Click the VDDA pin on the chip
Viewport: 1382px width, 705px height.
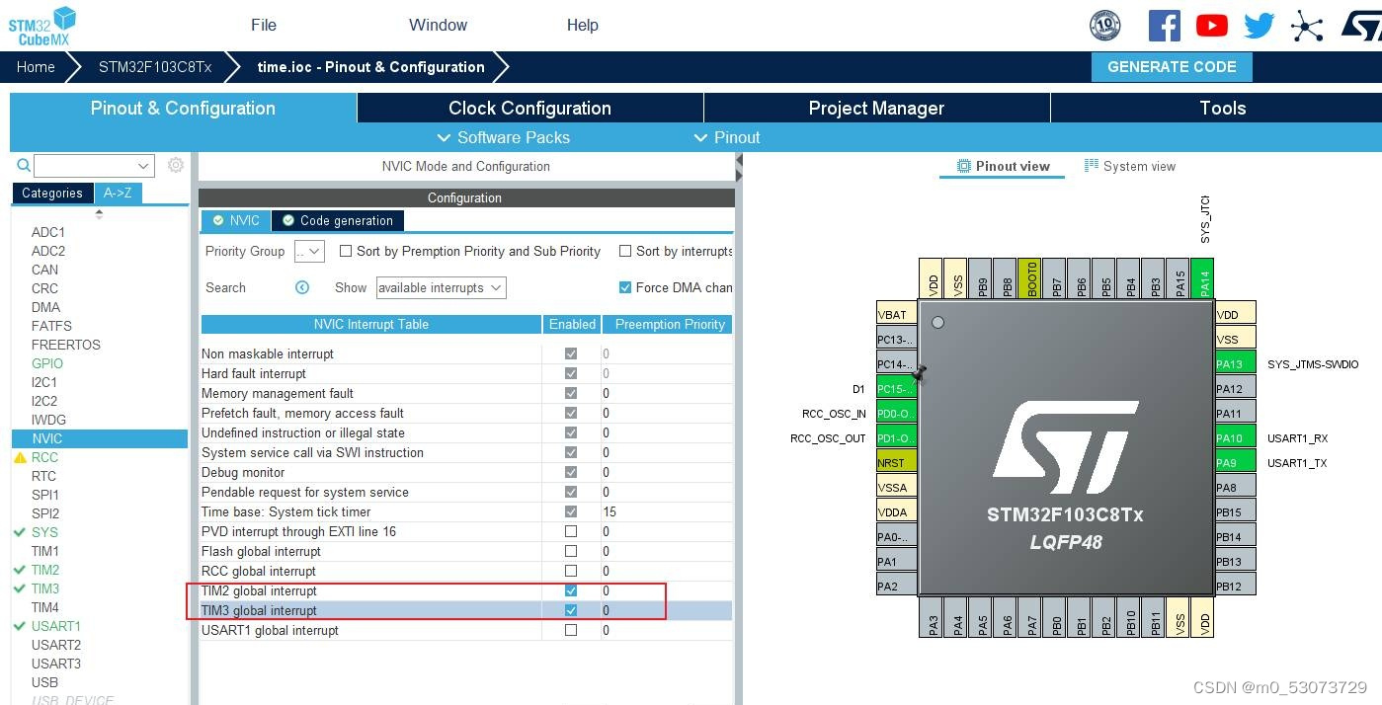point(897,511)
